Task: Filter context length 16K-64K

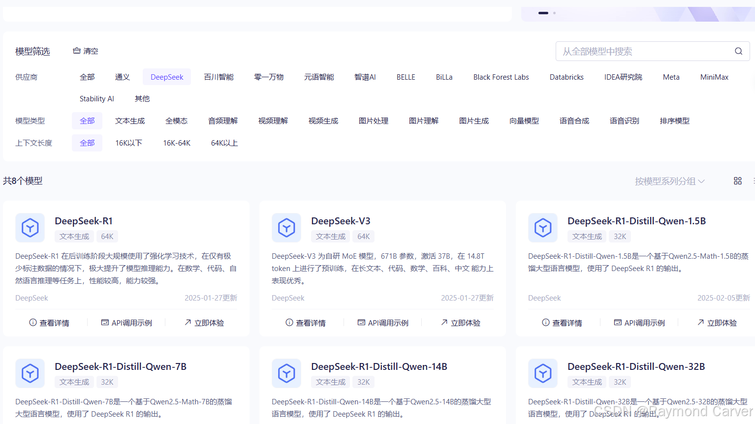Action: coord(177,143)
